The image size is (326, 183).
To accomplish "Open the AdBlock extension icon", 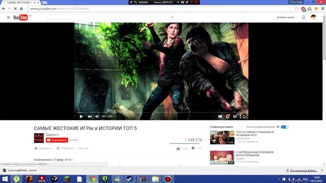I will (304, 9).
